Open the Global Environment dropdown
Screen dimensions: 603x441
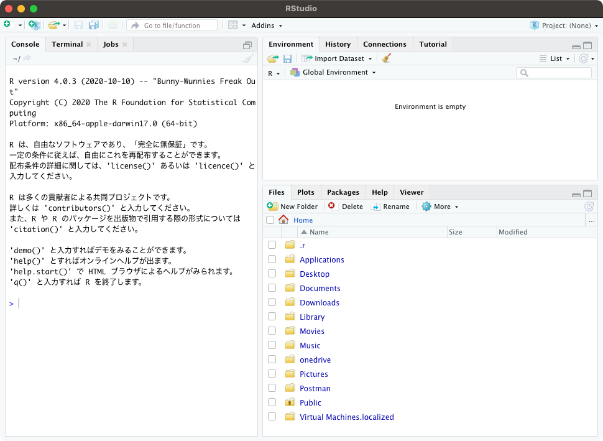(x=333, y=72)
